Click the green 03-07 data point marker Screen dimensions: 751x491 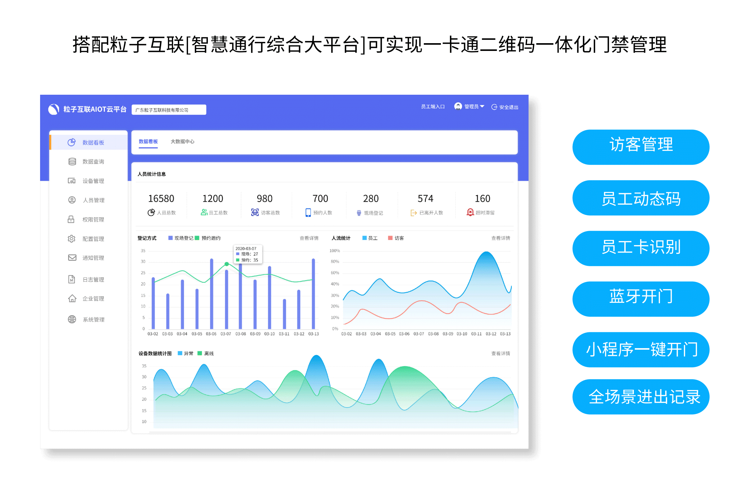(227, 264)
